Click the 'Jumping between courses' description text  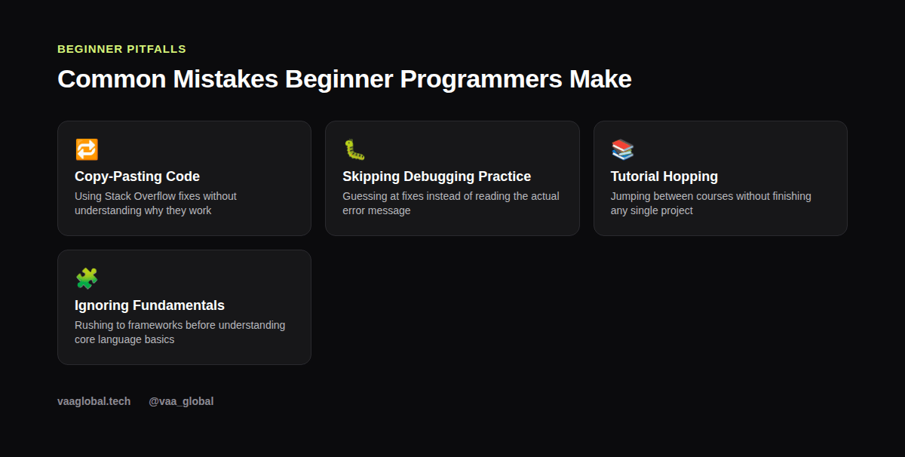click(x=711, y=204)
